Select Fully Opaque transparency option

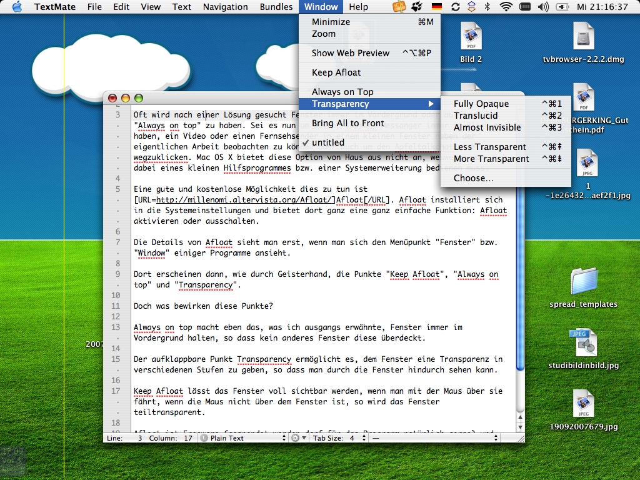(506, 104)
